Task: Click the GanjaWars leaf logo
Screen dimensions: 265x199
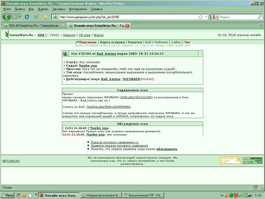Action: click(7, 34)
